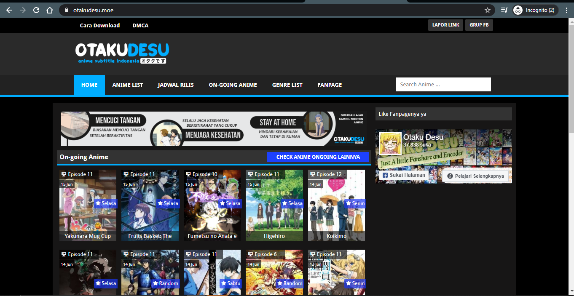Open media control icon in toolbar

point(504,10)
